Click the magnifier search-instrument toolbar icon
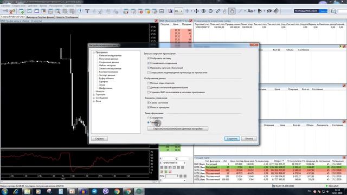This screenshot has width=347, height=195. pyautogui.click(x=58, y=11)
